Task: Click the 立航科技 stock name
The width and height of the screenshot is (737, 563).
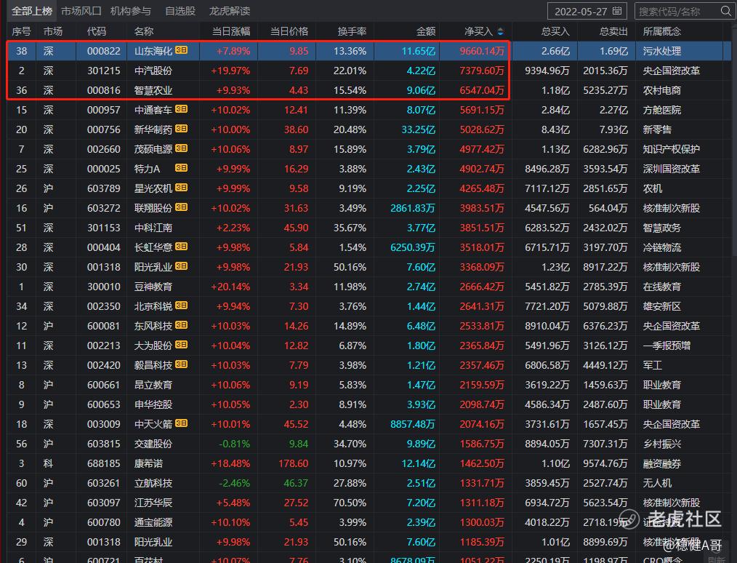Action: click(x=153, y=484)
